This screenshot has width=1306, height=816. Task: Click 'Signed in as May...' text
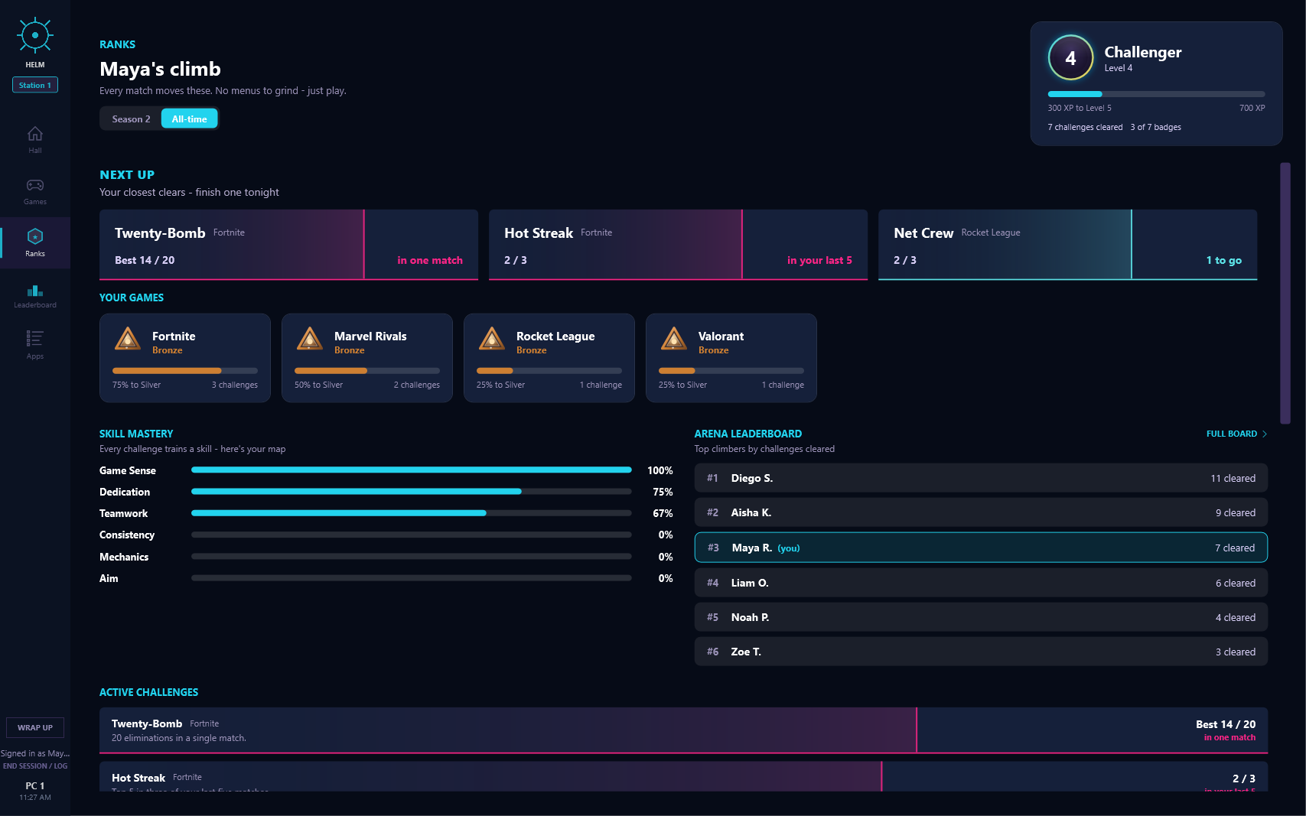click(35, 753)
